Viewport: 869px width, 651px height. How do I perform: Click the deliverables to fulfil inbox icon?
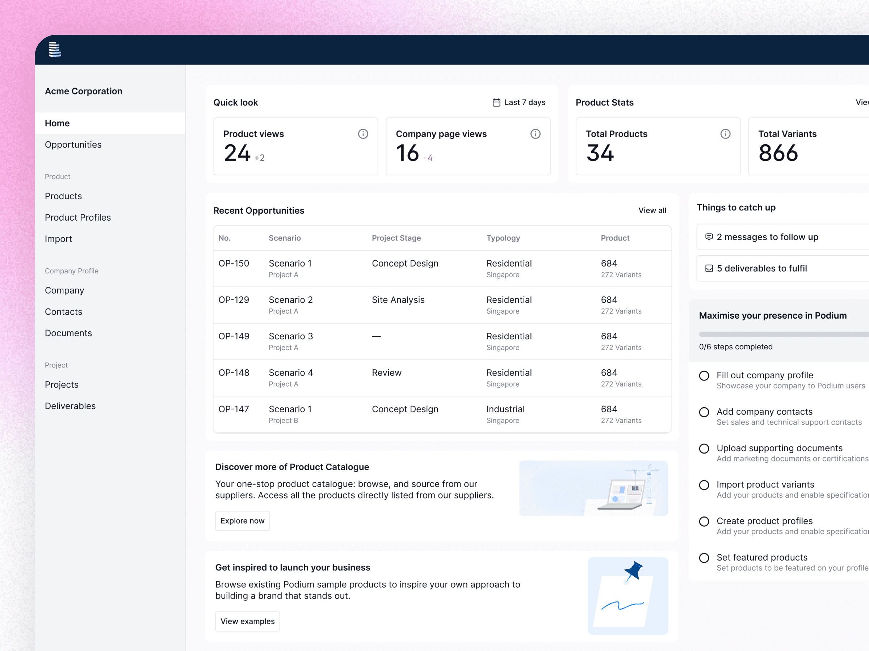point(709,268)
